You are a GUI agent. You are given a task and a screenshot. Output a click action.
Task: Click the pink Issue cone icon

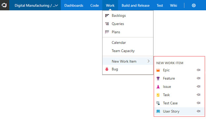pyautogui.click(x=158, y=87)
